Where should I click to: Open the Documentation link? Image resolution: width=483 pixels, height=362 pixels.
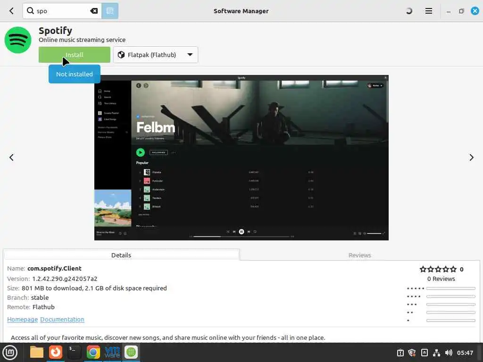[x=62, y=319]
